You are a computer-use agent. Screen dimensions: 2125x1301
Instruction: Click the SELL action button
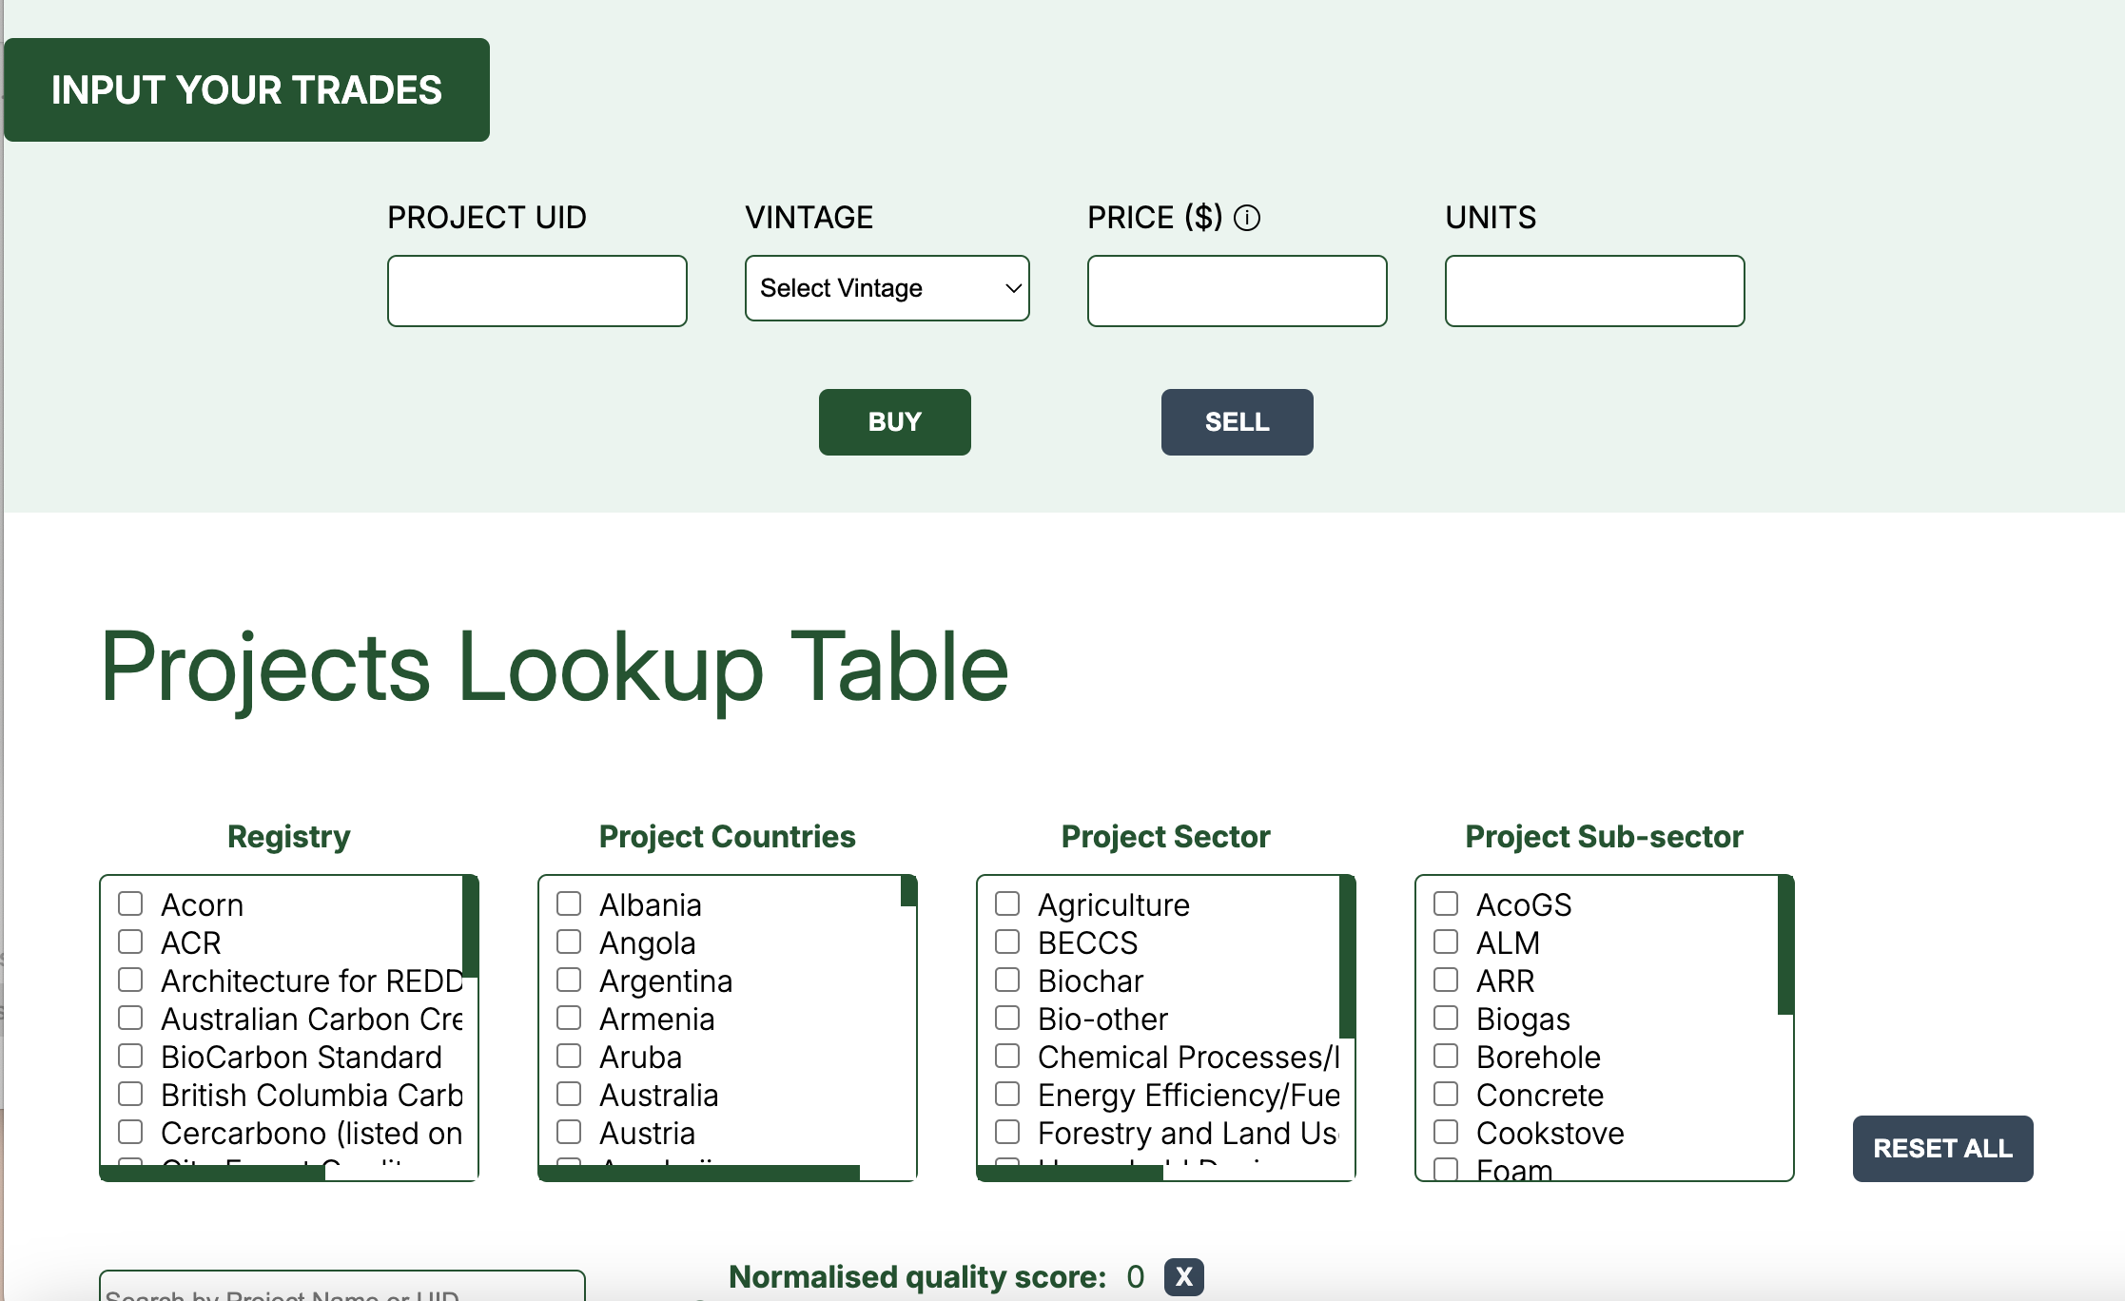pyautogui.click(x=1236, y=420)
